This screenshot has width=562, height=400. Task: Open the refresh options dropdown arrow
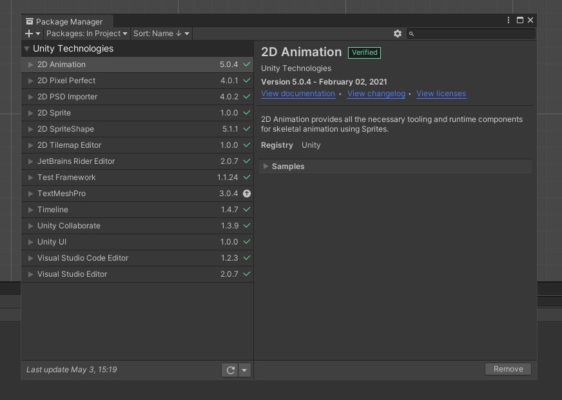click(244, 370)
